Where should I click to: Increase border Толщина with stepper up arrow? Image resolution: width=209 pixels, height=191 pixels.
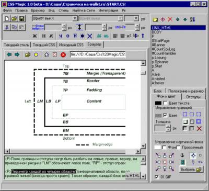pos(168,127)
